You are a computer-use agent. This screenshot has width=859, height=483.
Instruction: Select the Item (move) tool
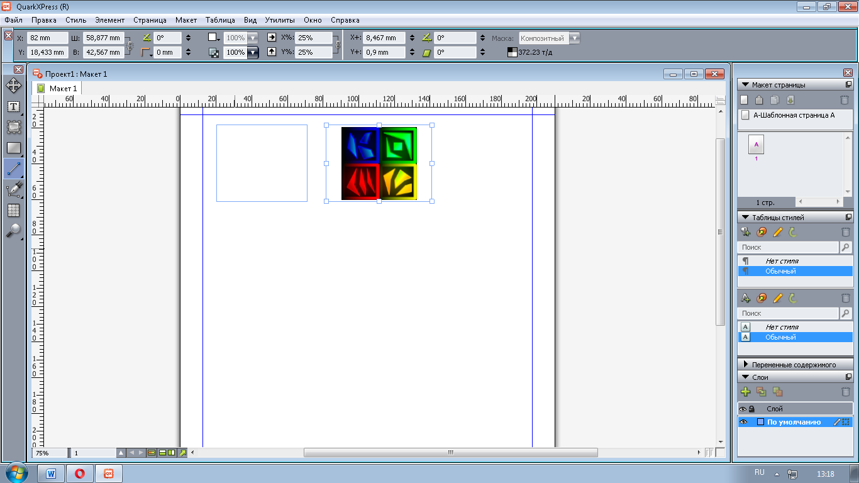13,85
